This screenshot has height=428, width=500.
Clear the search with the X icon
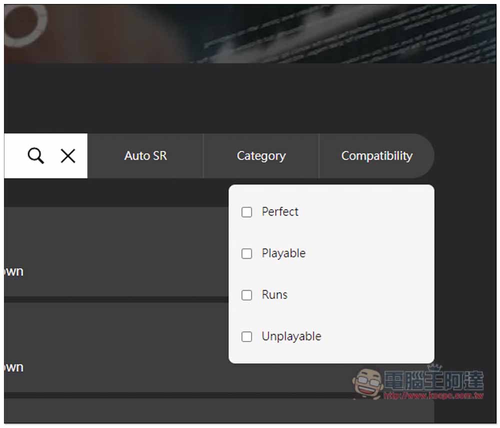point(68,156)
